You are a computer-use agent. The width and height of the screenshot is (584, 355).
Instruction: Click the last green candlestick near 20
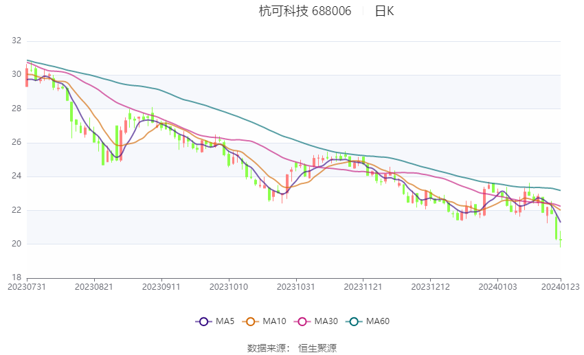560,240
